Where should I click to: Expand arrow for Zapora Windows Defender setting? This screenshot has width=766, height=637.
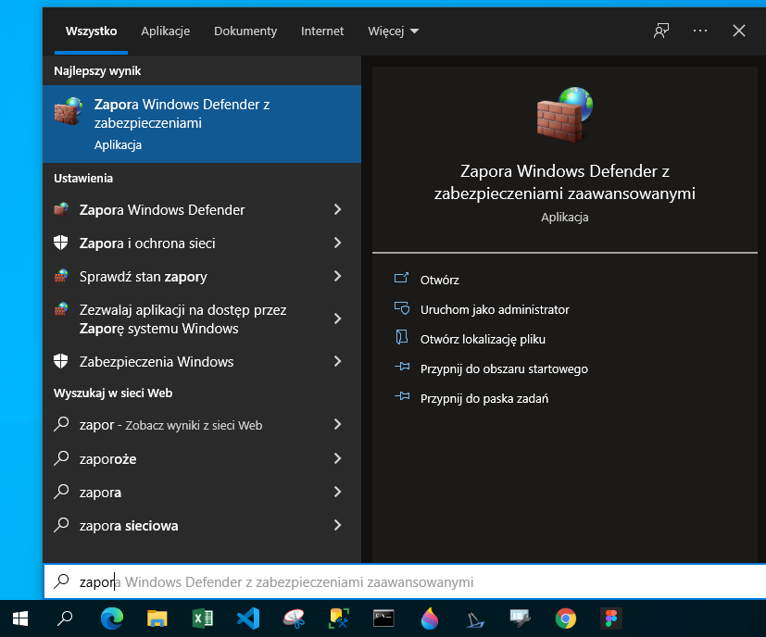point(337,209)
